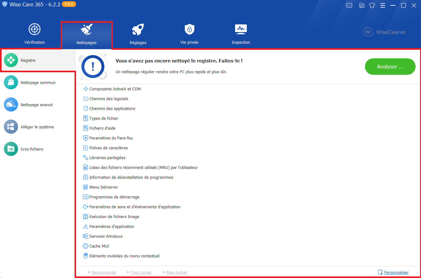Image resolution: width=421 pixels, height=278 pixels.
Task: Select 'Polices de caractères' entry
Action: coord(109,148)
